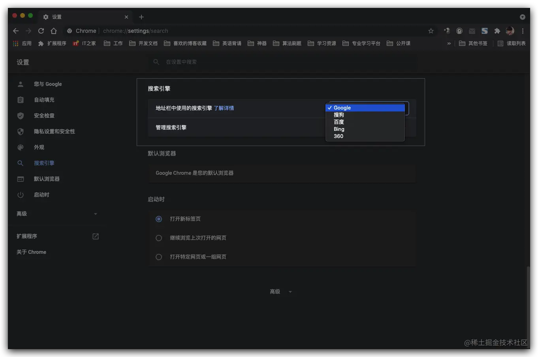
Task: Open 默认浏览器 sidebar section
Action: tap(47, 179)
